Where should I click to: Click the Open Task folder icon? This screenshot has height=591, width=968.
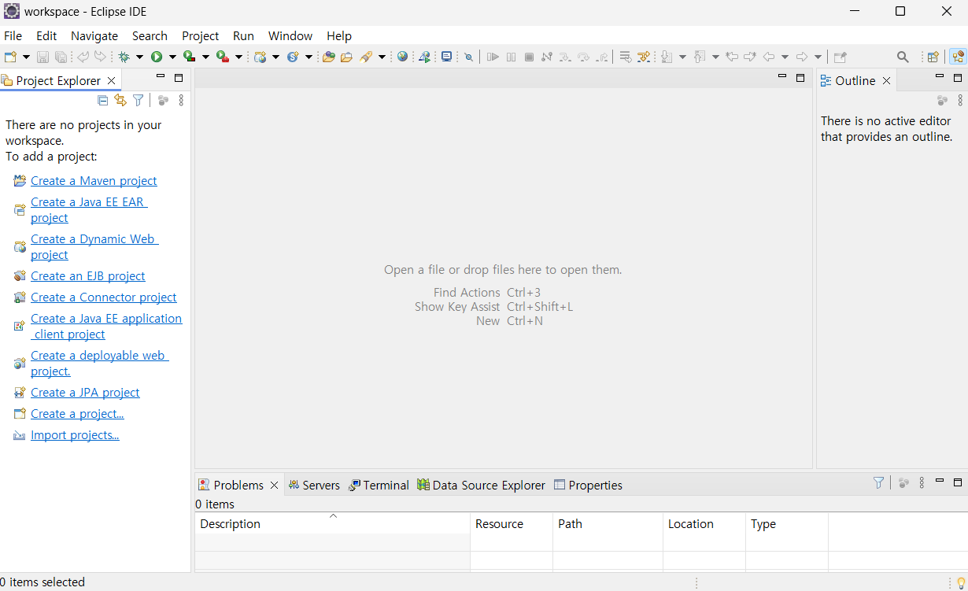346,57
